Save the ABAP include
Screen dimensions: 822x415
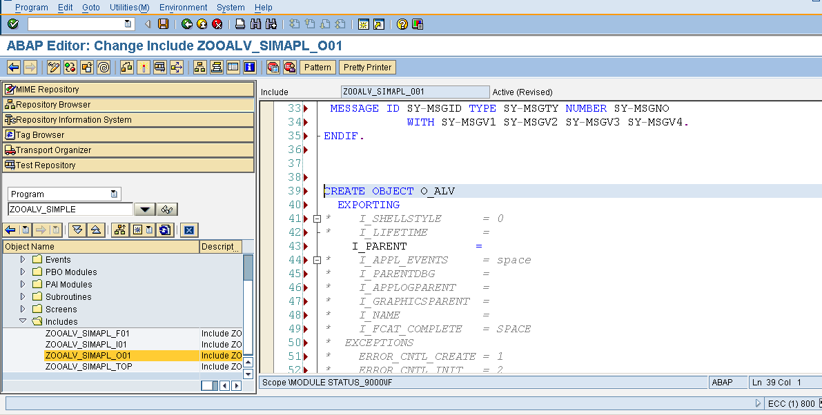163,23
